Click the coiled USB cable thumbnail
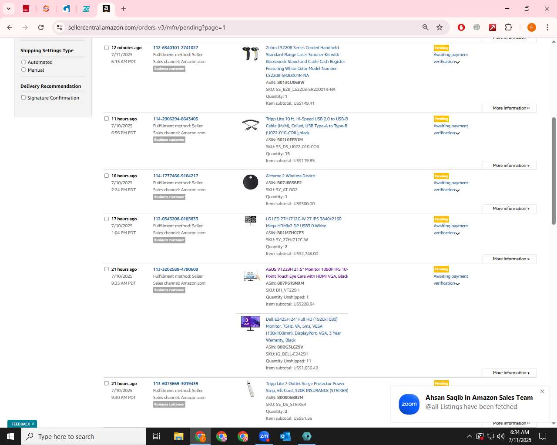This screenshot has height=445, width=557. point(251,125)
